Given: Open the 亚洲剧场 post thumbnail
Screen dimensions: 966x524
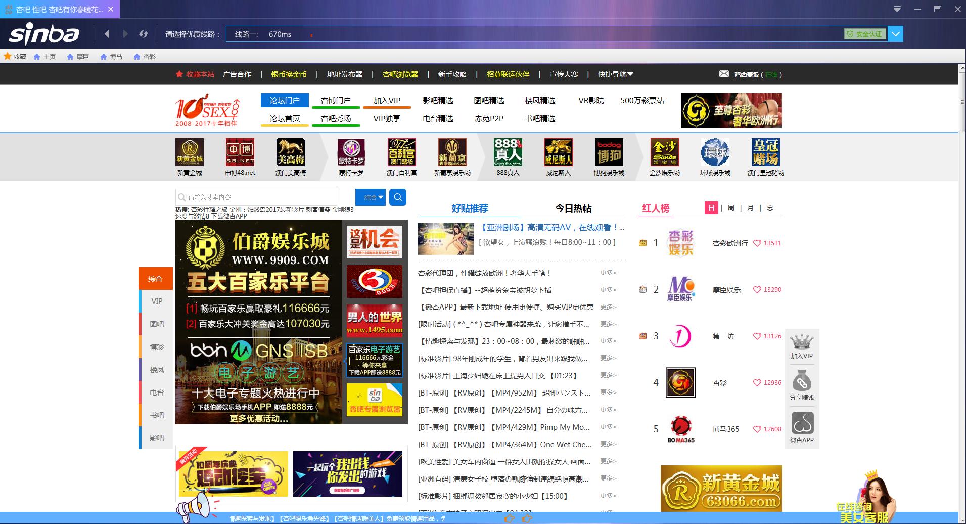Looking at the screenshot, I should click(446, 238).
